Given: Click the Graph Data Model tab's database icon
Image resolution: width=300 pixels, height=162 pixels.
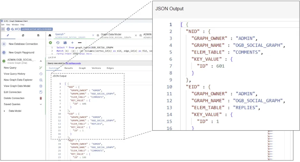Looking at the screenshot, I should tap(98, 35).
